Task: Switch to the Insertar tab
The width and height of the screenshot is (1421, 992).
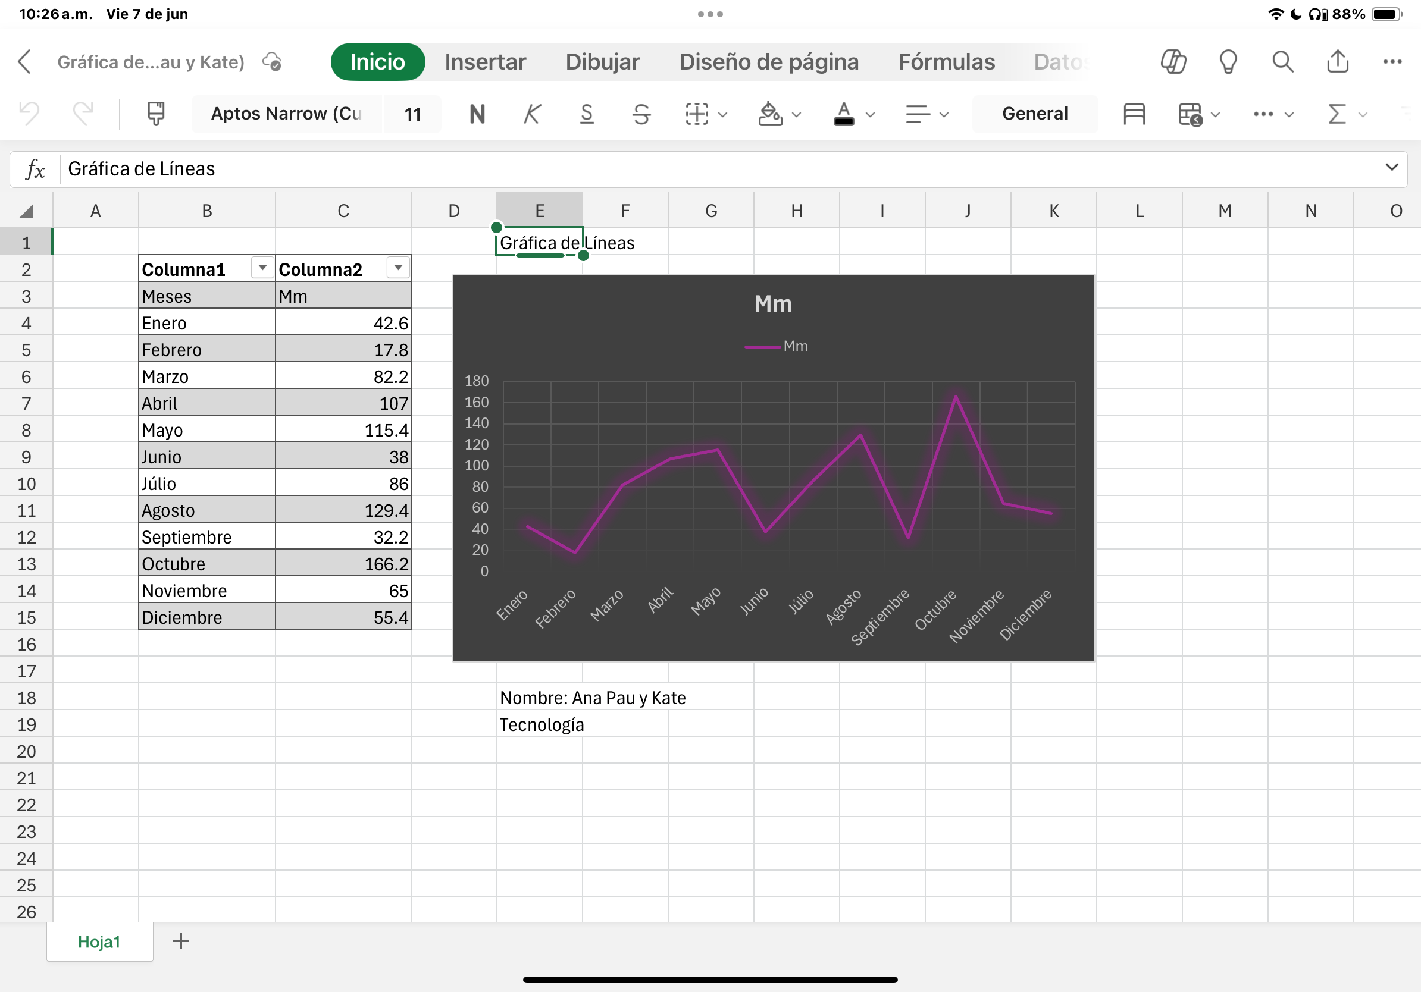Action: (485, 62)
